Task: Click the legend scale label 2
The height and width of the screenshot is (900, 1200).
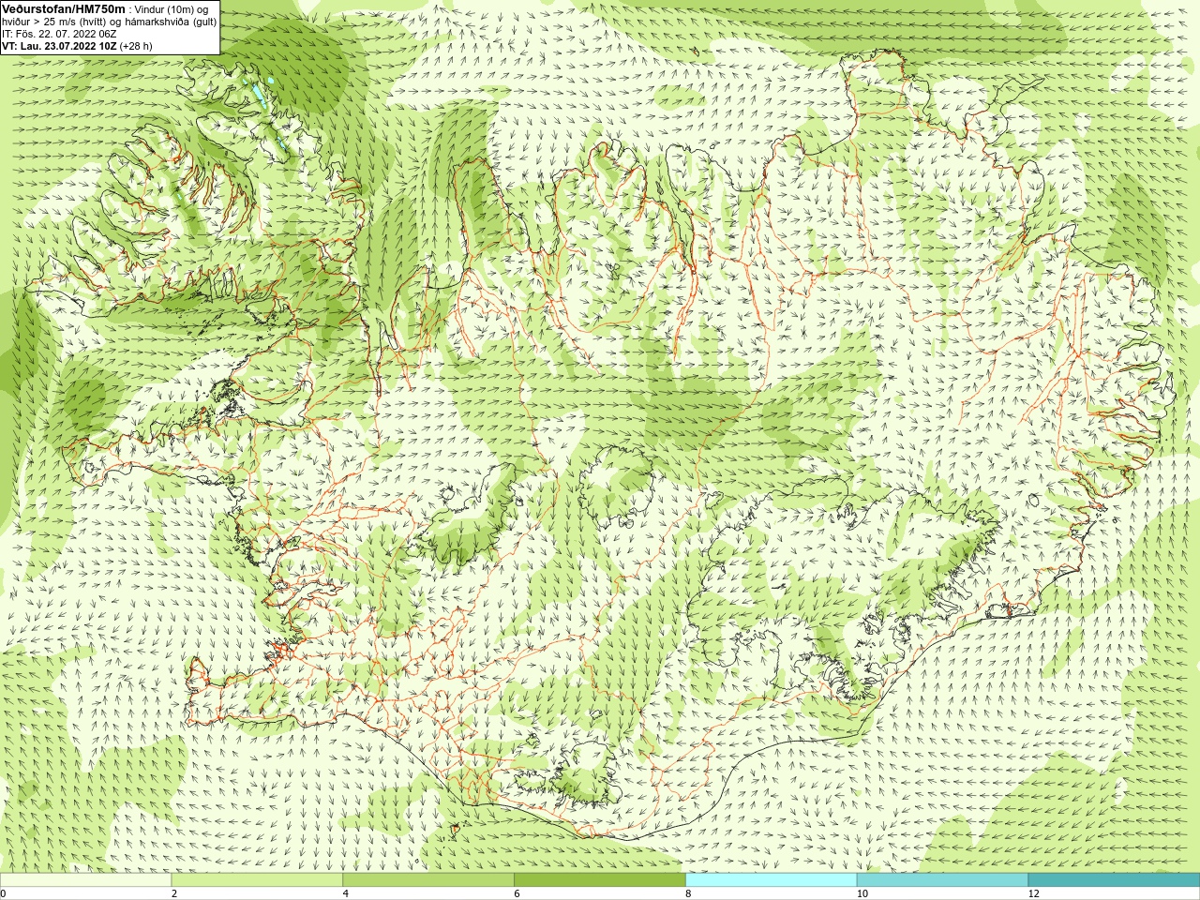Action: (x=174, y=893)
